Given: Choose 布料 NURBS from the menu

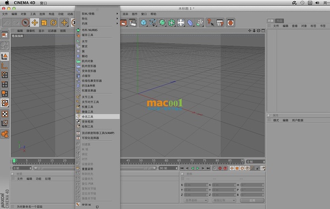Looking at the screenshot, I should (98, 30).
